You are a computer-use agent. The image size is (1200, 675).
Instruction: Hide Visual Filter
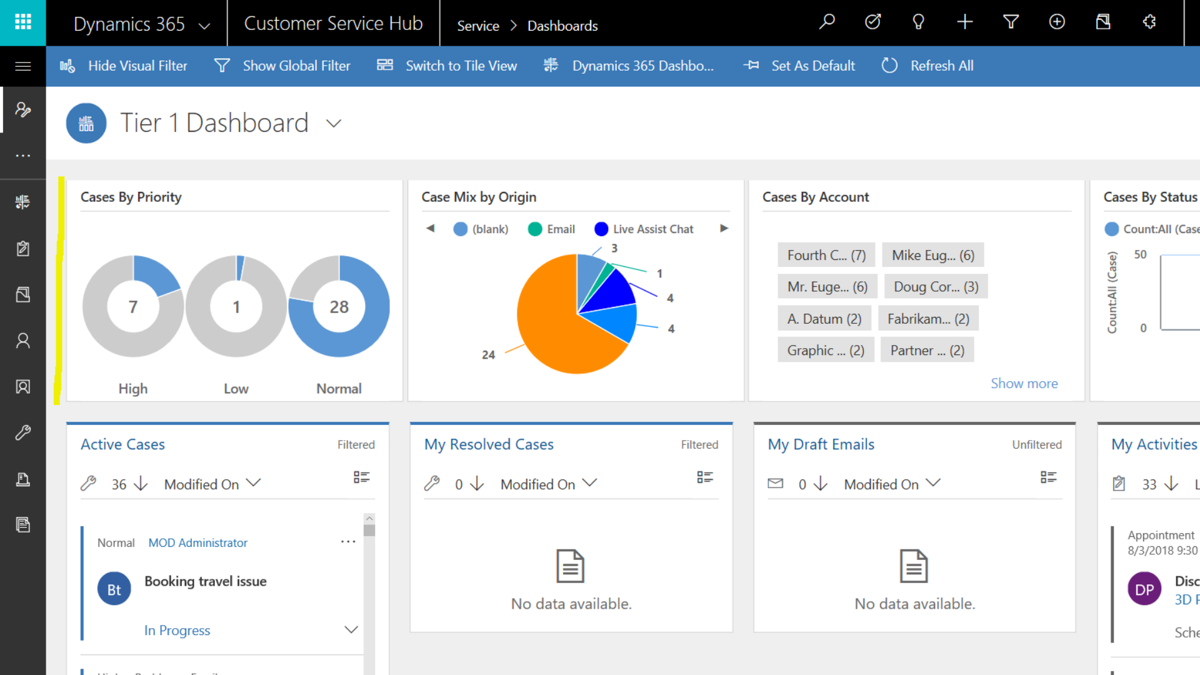tap(124, 66)
